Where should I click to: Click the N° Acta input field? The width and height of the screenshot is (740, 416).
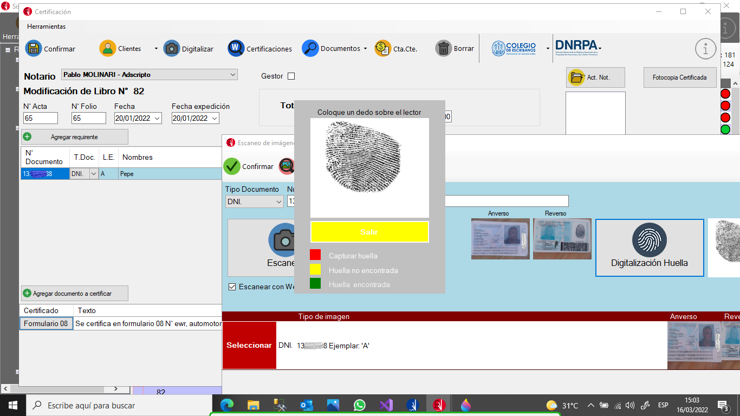pos(41,118)
